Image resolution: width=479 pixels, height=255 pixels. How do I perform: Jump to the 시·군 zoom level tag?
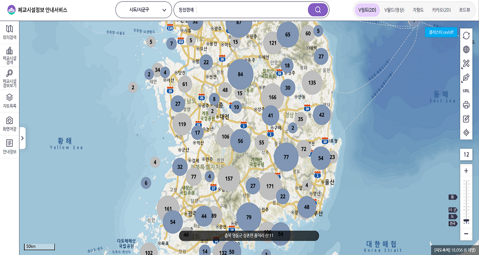click(x=453, y=210)
